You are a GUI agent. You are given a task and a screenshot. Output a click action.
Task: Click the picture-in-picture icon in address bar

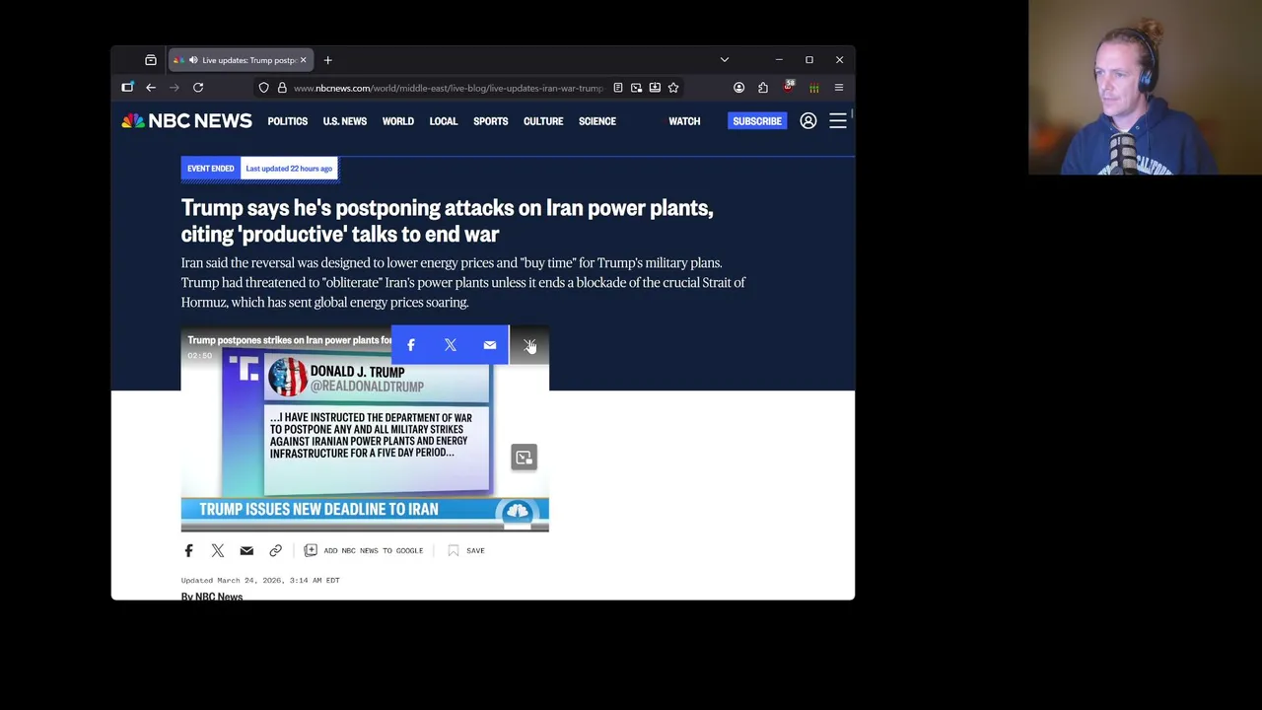[636, 88]
